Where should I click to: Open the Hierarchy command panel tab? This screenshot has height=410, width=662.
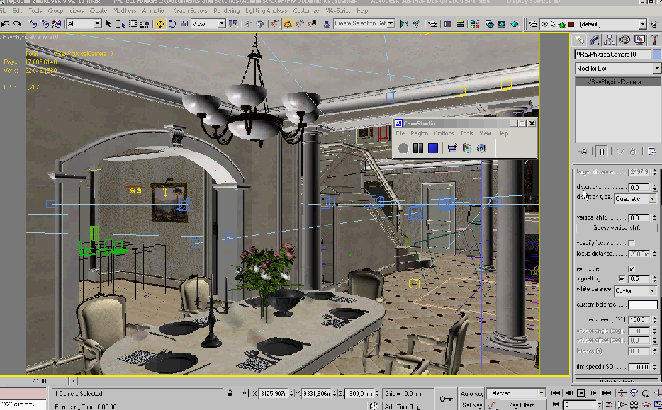610,40
